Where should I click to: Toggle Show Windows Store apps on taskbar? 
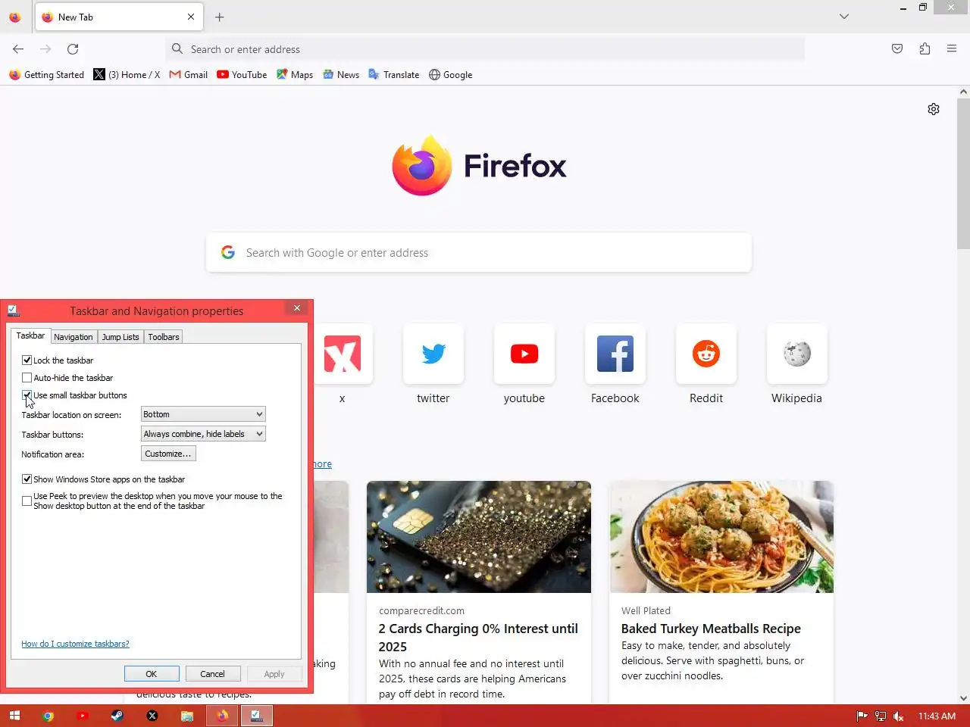pos(27,479)
